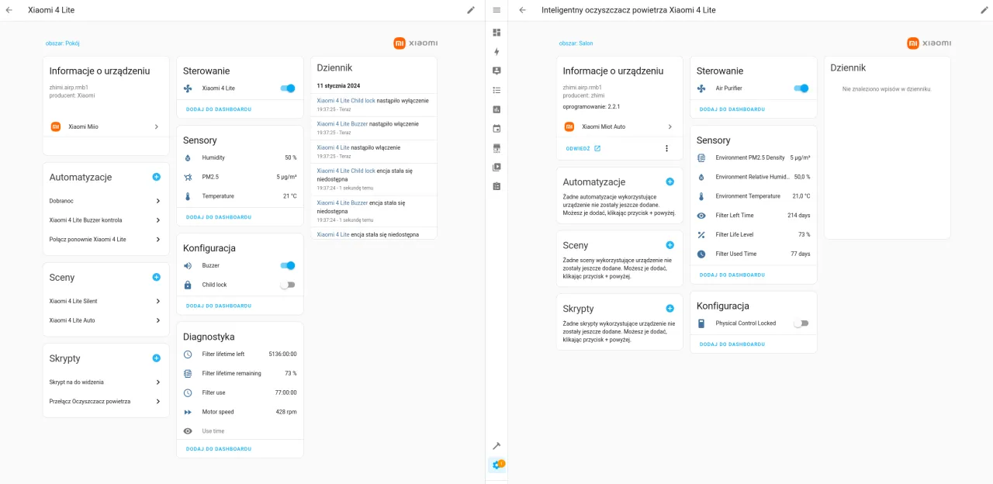
Task: Open the Xiaomi Miio integration chevron
Action: (x=156, y=126)
